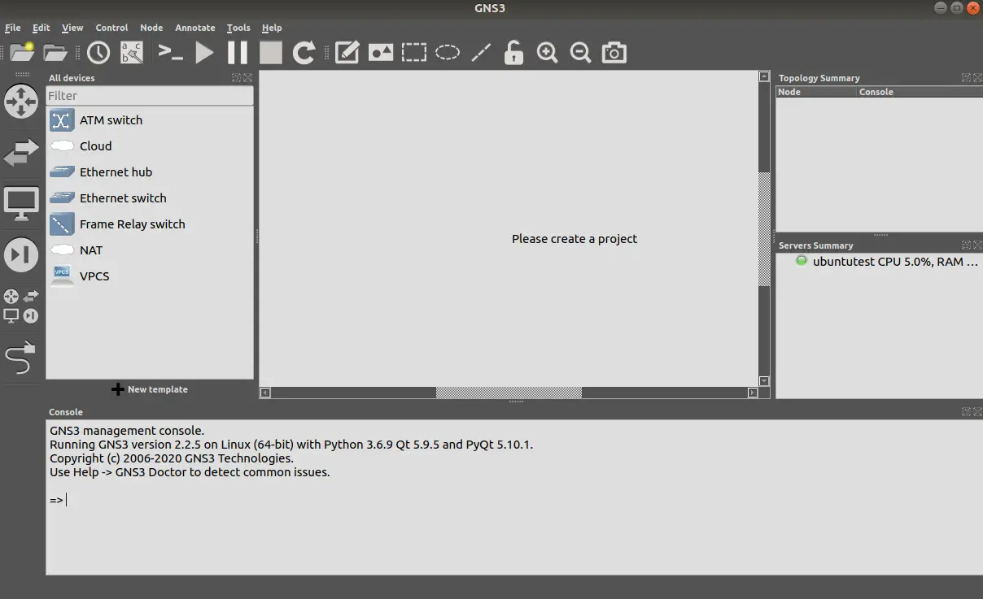The height and width of the screenshot is (599, 983).
Task: Suspend all nodes with pause button
Action: coord(238,53)
